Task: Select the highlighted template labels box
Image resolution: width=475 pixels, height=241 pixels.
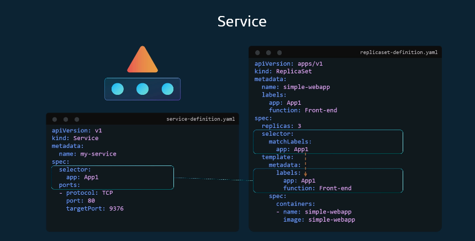Action: pos(328,180)
